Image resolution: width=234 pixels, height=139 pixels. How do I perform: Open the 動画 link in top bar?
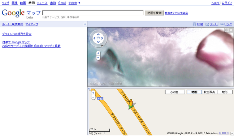point(23,3)
